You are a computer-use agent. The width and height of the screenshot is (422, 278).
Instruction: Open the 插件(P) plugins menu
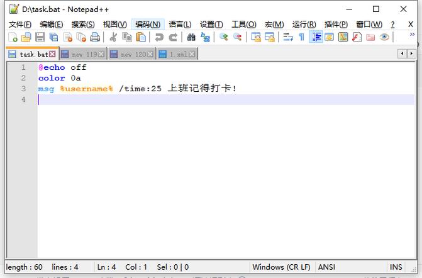(336, 24)
